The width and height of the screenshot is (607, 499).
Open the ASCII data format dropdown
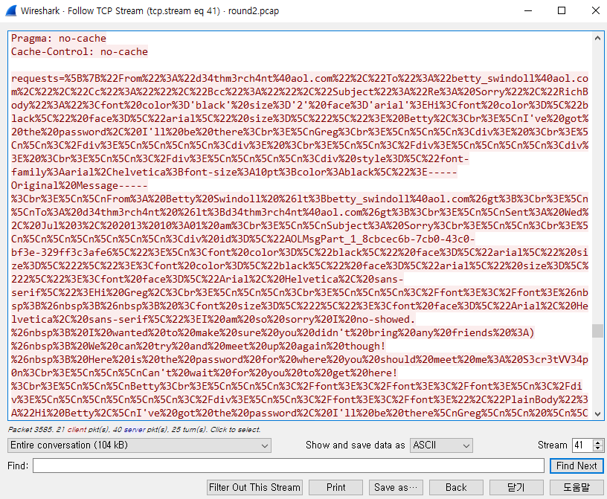441,445
